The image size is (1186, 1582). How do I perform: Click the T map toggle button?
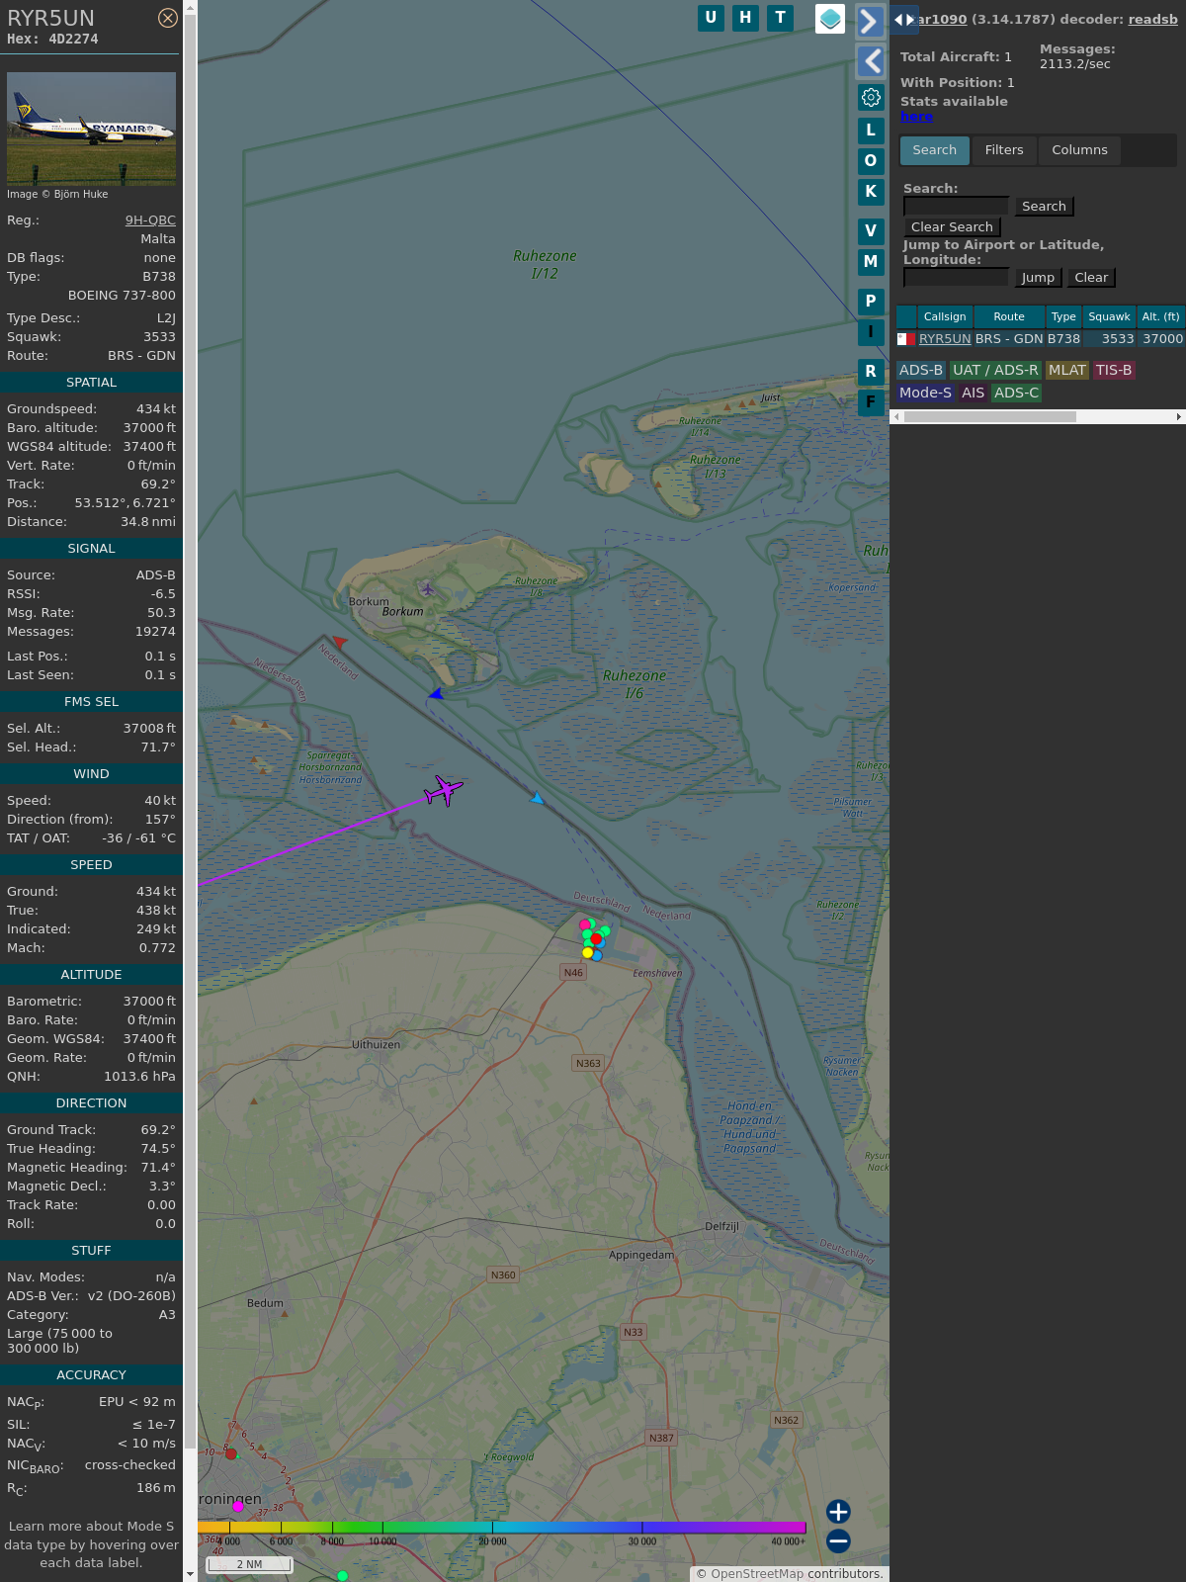pyautogui.click(x=781, y=18)
